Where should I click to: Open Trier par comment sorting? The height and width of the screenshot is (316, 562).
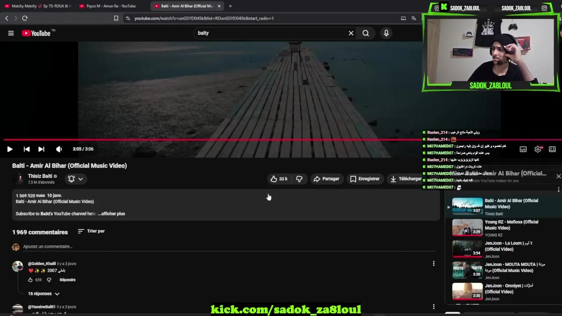coord(91,231)
